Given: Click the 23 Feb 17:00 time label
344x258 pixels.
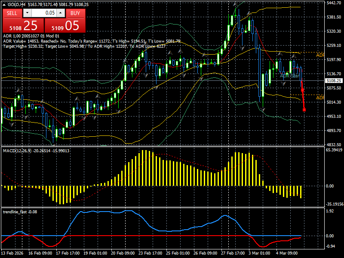Looking at the screenshot, I should coord(150,253).
